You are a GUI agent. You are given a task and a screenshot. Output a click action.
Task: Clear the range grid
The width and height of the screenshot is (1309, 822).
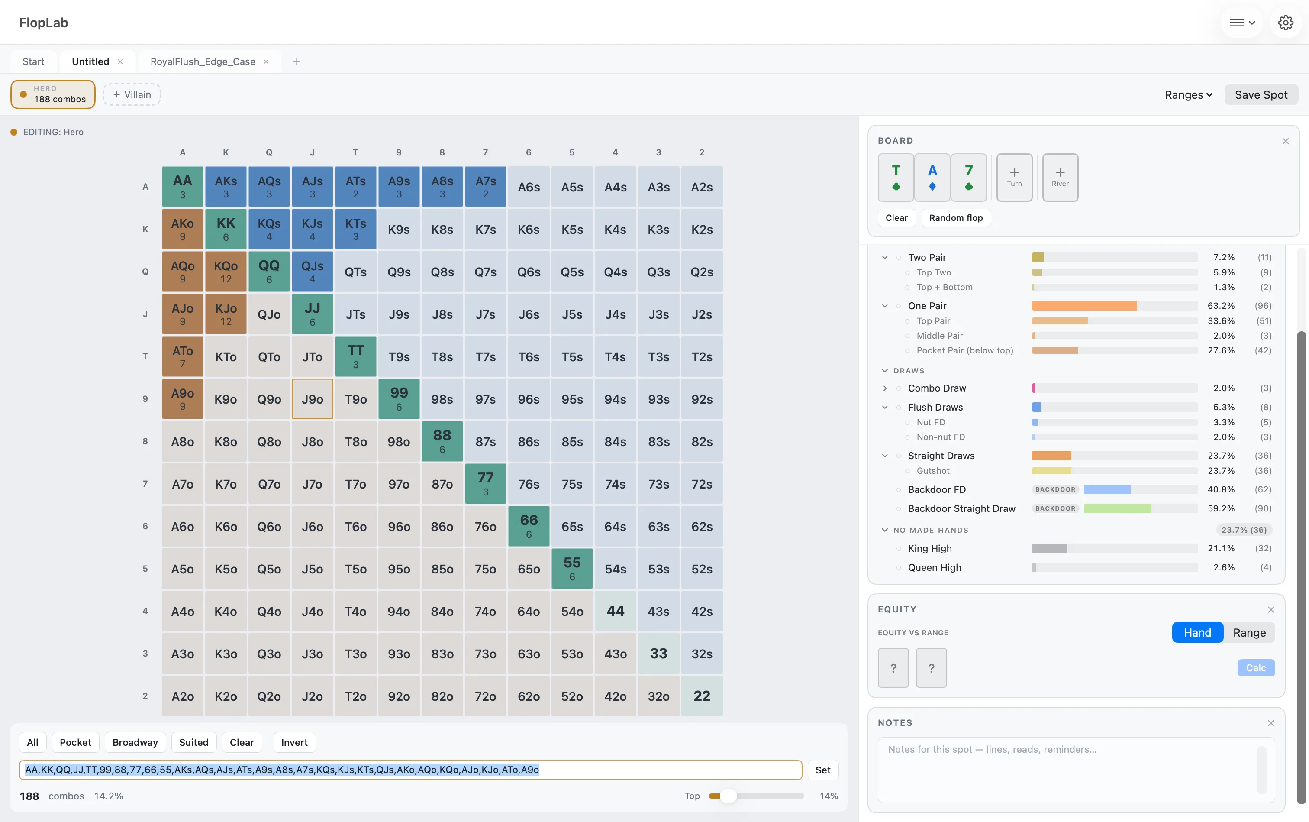point(242,742)
